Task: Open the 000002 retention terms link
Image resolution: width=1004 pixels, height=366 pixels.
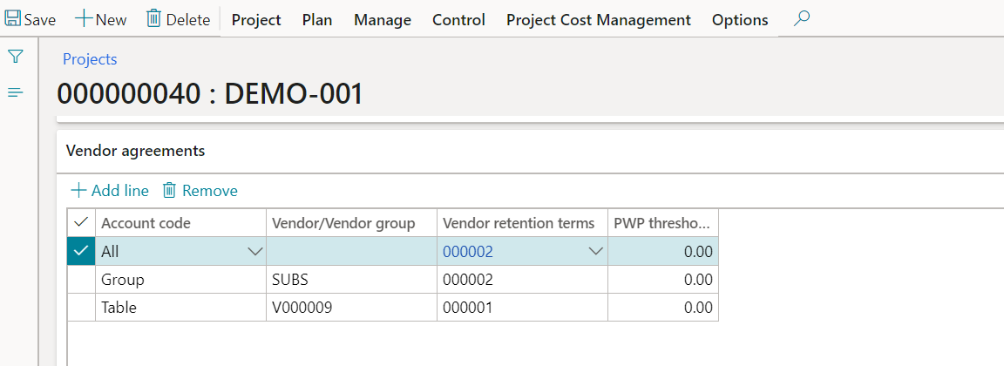Action: click(468, 252)
